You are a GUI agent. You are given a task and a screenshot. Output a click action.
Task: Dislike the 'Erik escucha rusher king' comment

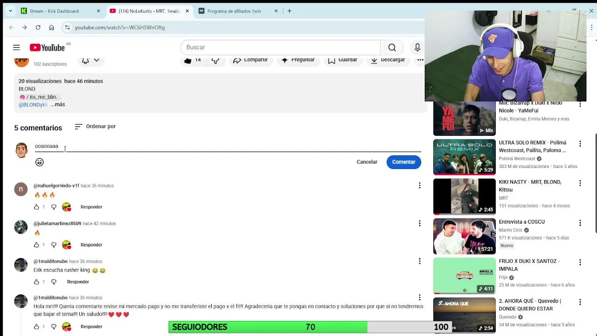[x=54, y=282]
